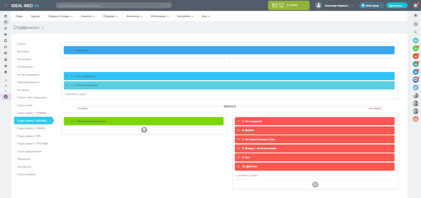Select Стадии сделки 3. ТОВАРЫ in list
This screenshot has width=421, height=198.
[31, 128]
